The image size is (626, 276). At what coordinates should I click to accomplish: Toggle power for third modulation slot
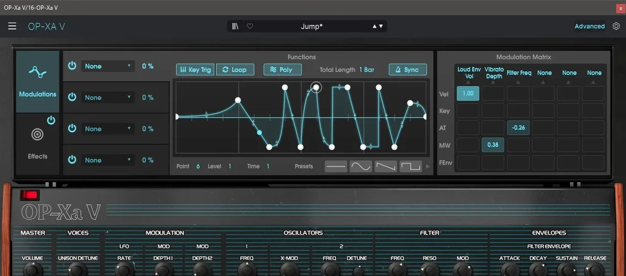(72, 128)
